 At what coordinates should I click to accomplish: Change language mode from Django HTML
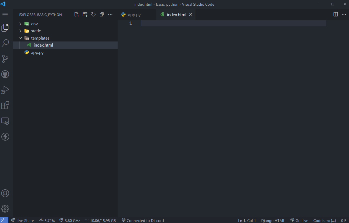pyautogui.click(x=273, y=220)
